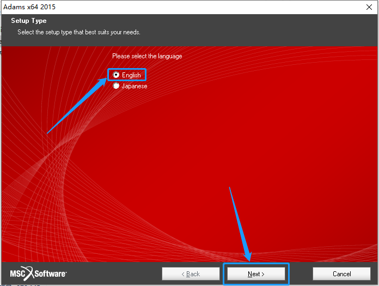
Task: Click the 'Select the setup type' description text
Action: [79, 32]
